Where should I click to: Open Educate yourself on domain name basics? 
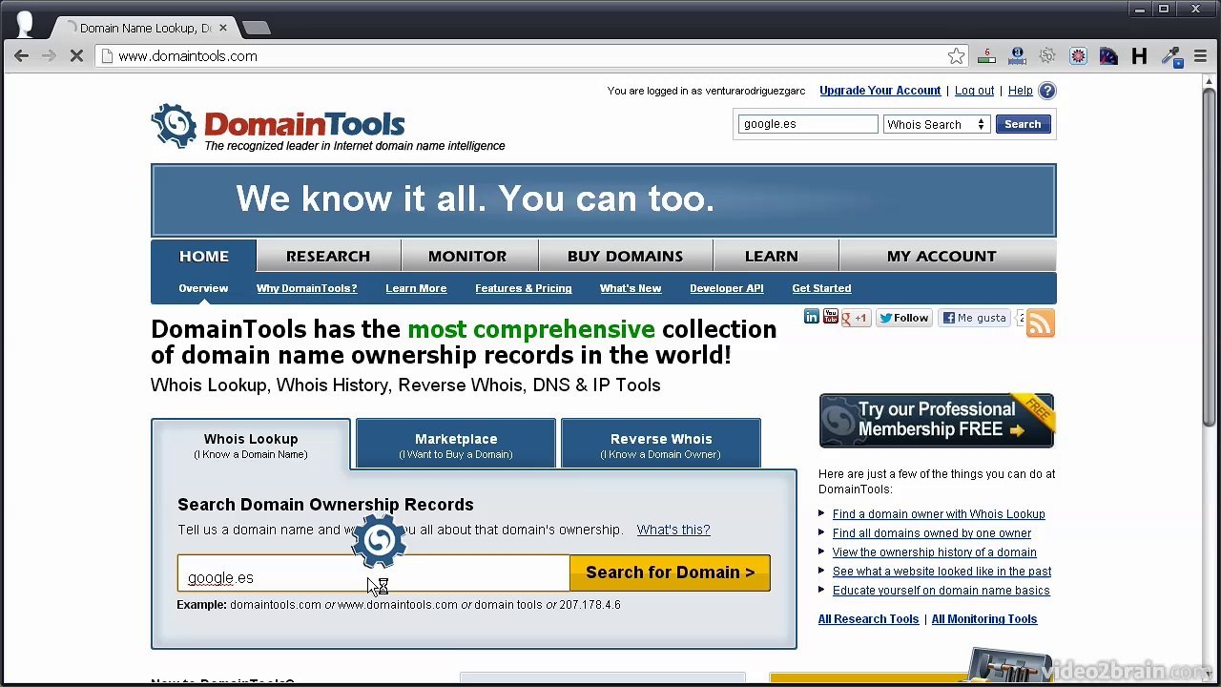pyautogui.click(x=941, y=591)
